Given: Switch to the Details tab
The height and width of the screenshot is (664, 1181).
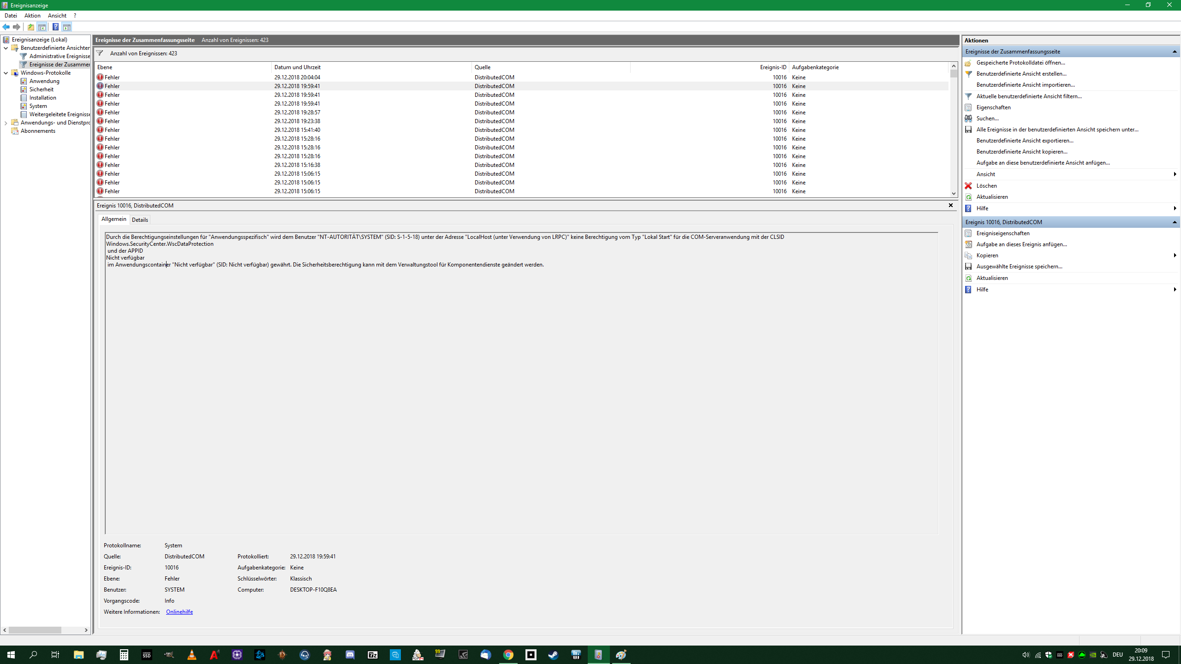Looking at the screenshot, I should click(140, 220).
